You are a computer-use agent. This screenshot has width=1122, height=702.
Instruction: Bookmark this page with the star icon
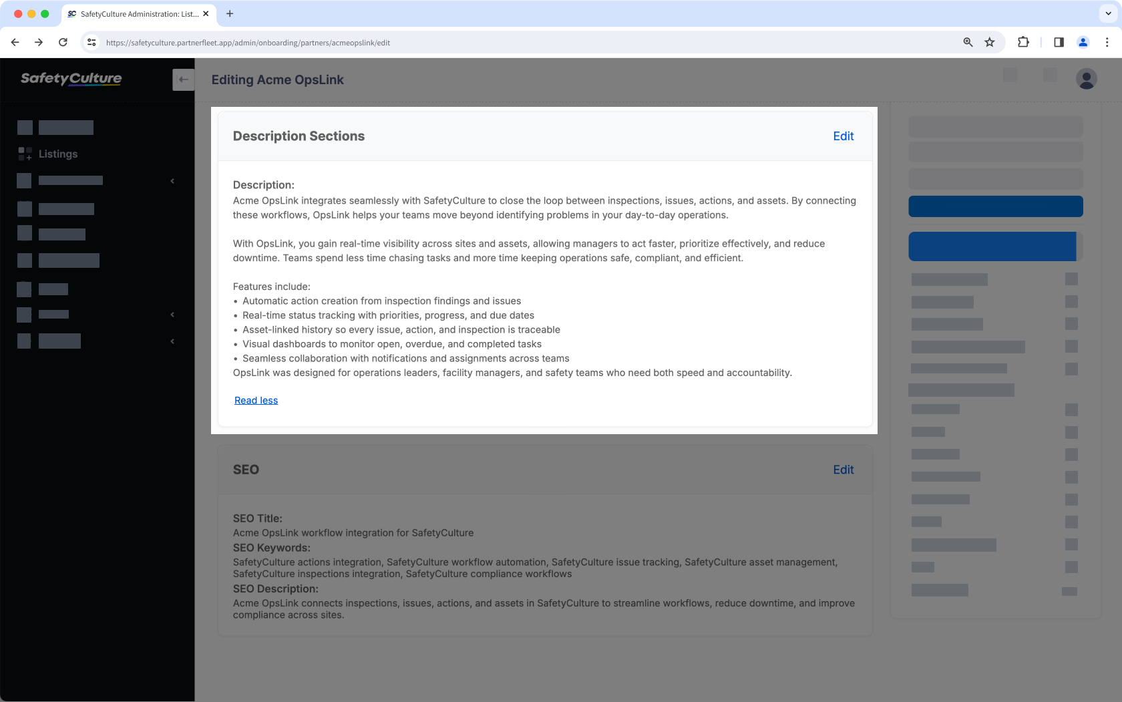(990, 42)
